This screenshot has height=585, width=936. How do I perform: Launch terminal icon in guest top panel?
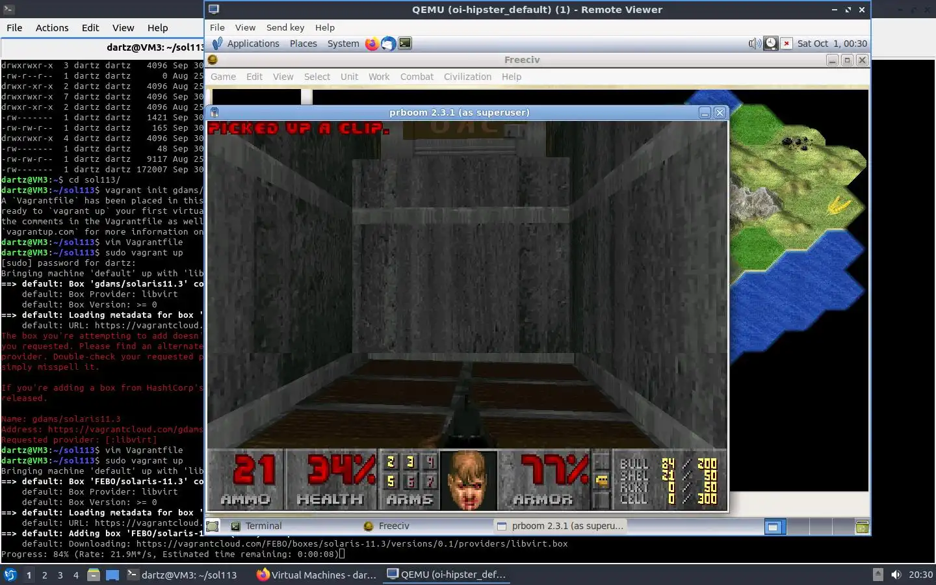(405, 44)
